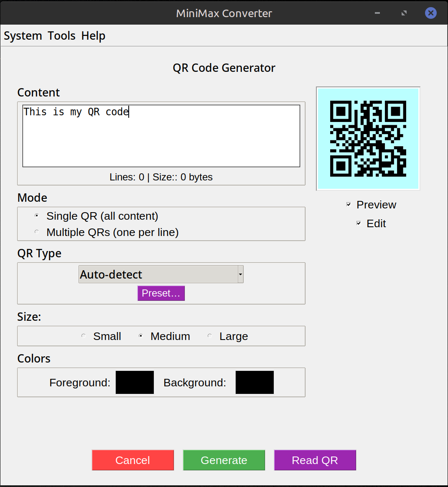Viewport: 448px width, 487px height.
Task: Click into the Content text box
Action: click(161, 136)
